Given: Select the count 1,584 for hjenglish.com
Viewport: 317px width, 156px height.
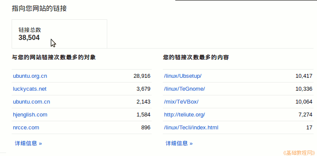Looking at the screenshot, I should point(143,115).
